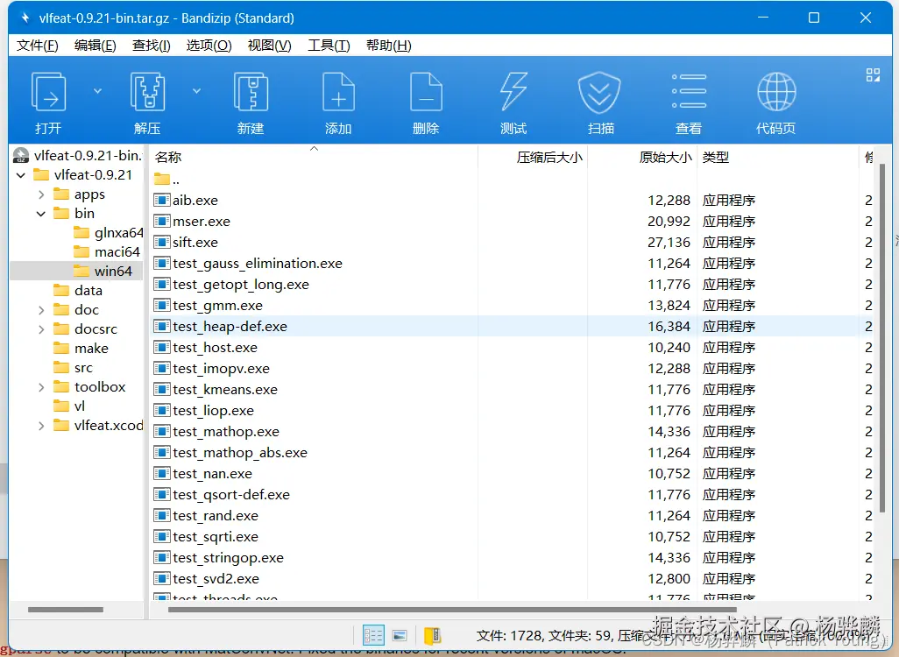Image resolution: width=899 pixels, height=657 pixels.
Task: Select the thumbnail view icon in status bar
Action: point(400,635)
